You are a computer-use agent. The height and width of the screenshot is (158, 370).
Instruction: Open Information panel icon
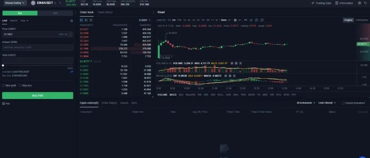(x=344, y=3)
